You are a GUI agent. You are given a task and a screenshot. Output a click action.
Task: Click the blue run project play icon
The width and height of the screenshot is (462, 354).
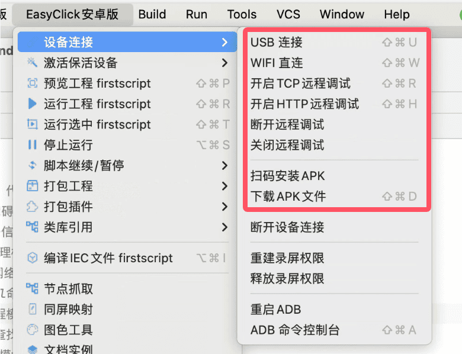(x=32, y=104)
